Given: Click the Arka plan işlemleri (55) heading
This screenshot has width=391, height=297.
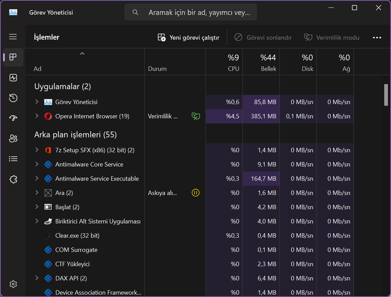Looking at the screenshot, I should pos(75,135).
